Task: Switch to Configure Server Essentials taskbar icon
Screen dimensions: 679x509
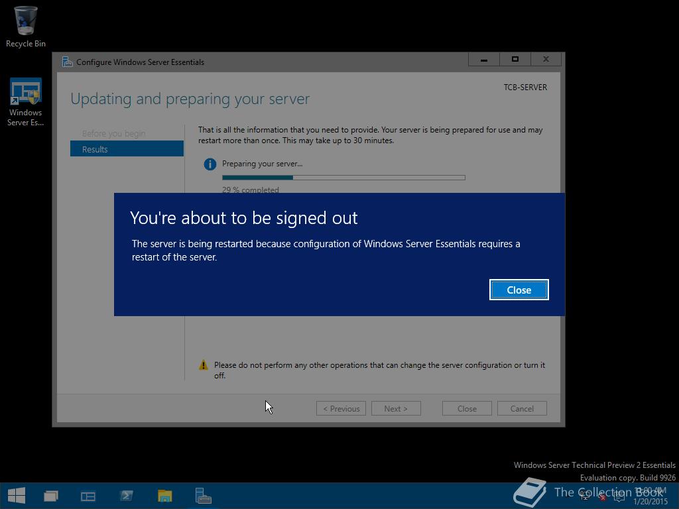Action: tap(203, 496)
